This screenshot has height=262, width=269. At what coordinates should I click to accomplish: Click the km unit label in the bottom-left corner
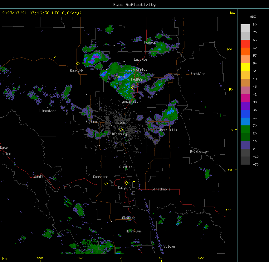[x=5, y=259]
